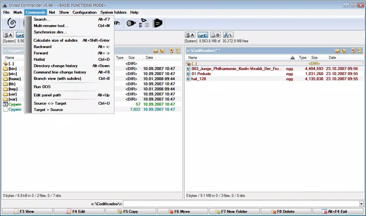Choose Target = Source entry

72,110
